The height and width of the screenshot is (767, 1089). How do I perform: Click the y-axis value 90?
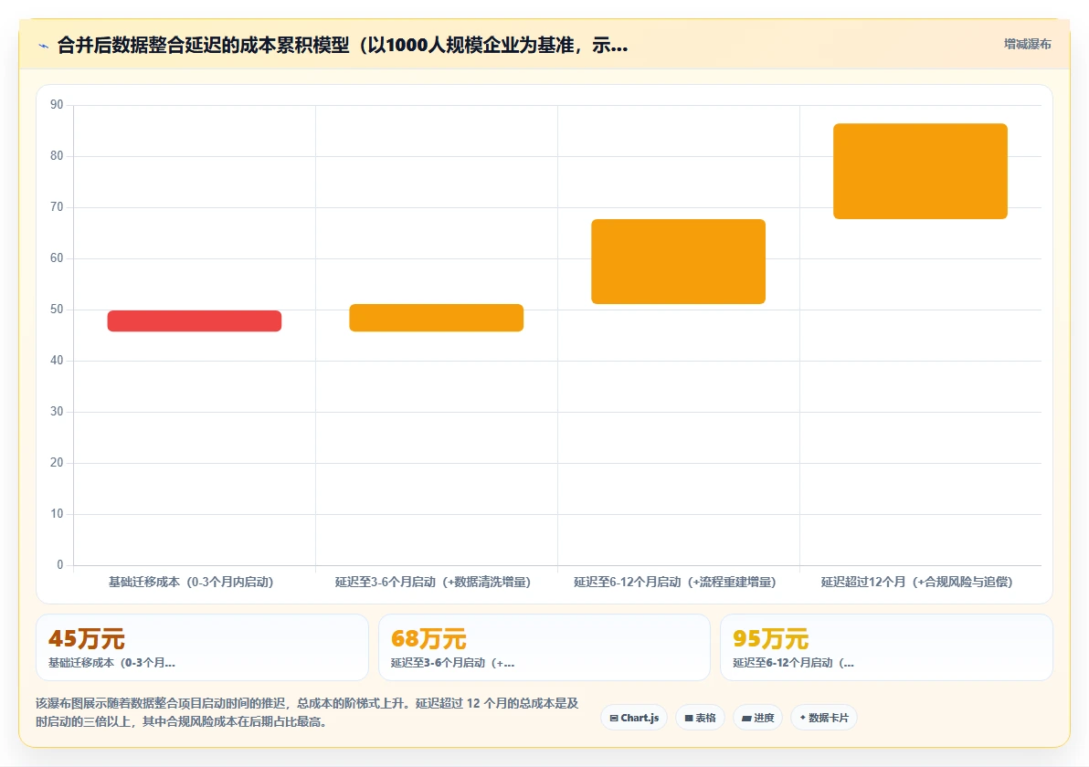[57, 105]
